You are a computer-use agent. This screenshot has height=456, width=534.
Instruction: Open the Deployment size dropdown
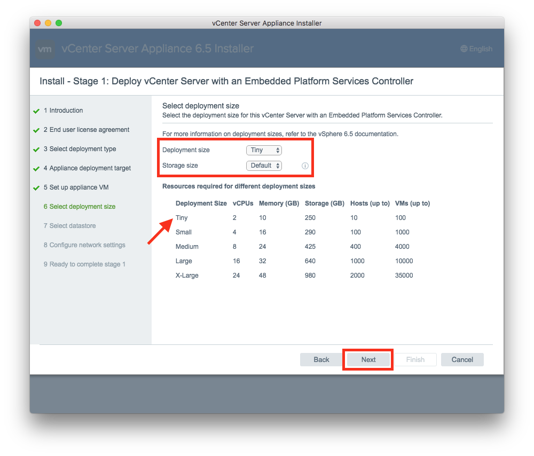[x=264, y=150]
